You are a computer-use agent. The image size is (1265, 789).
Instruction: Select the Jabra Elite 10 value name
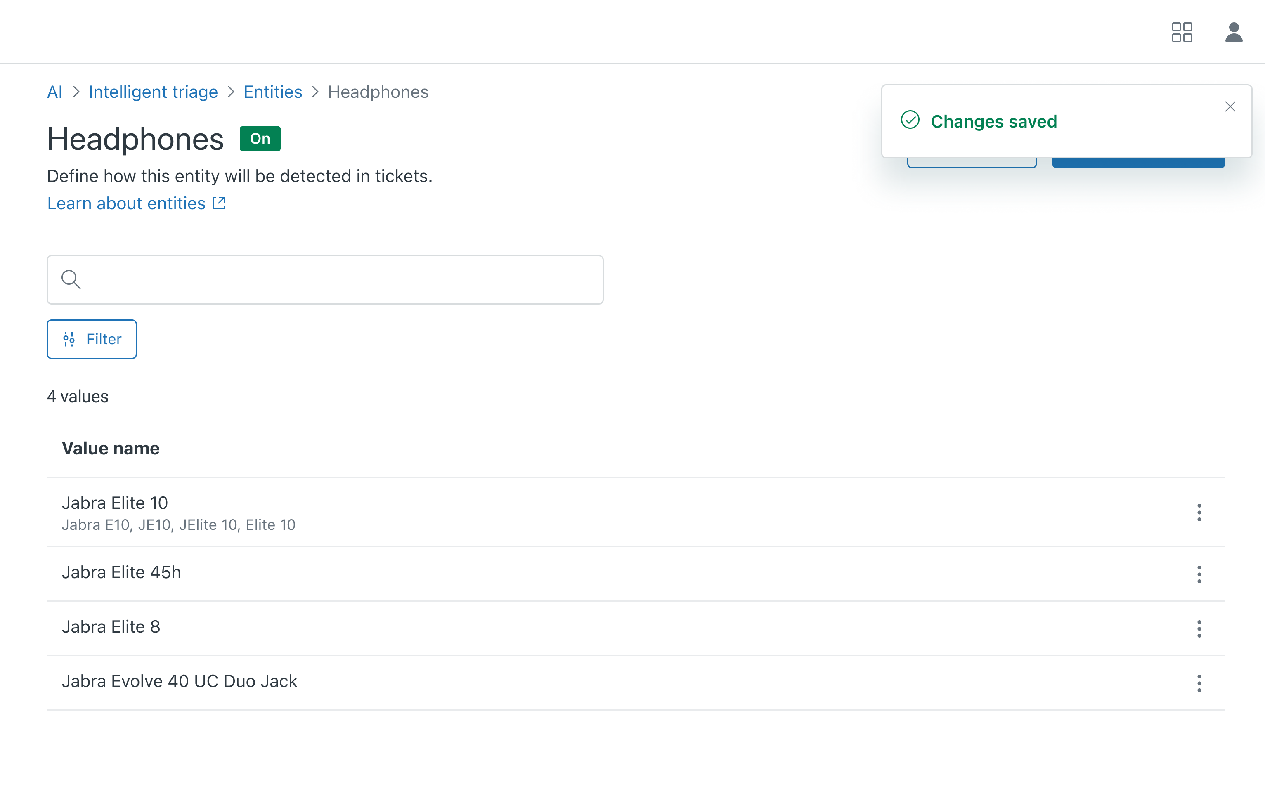point(115,503)
